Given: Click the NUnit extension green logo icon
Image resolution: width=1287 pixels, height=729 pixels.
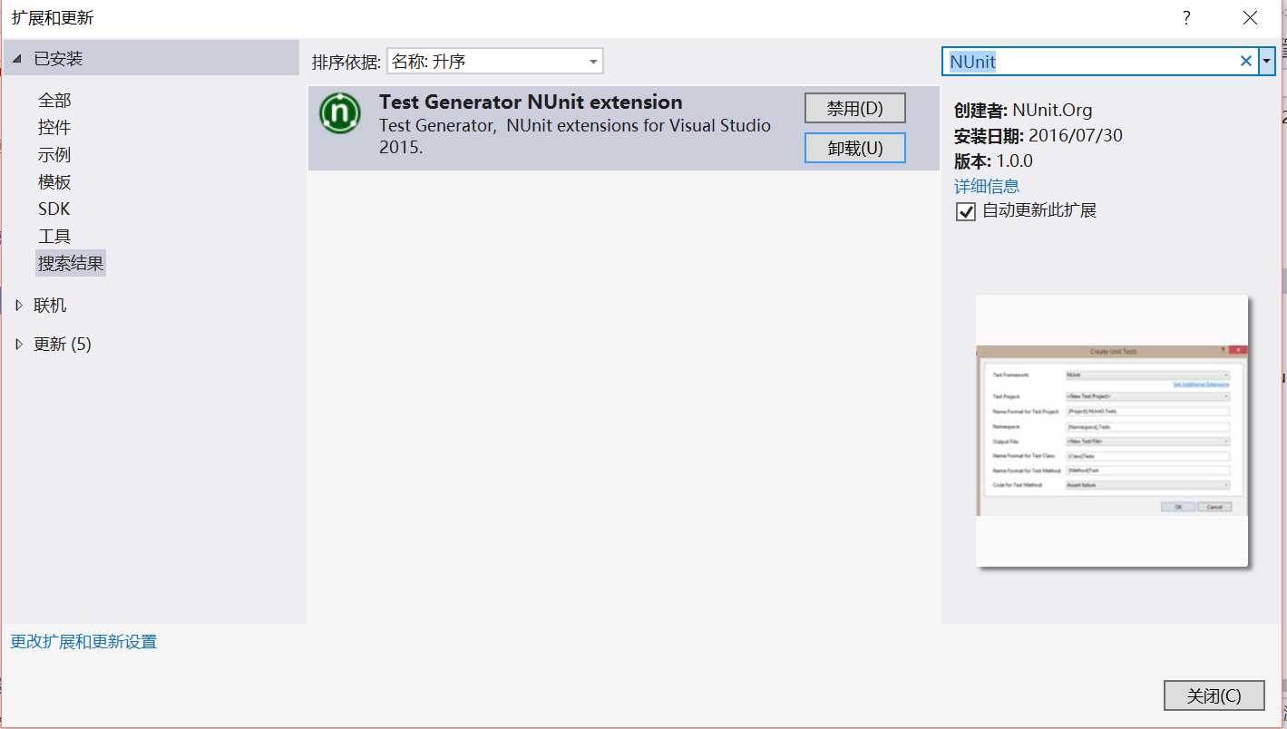Looking at the screenshot, I should (340, 113).
